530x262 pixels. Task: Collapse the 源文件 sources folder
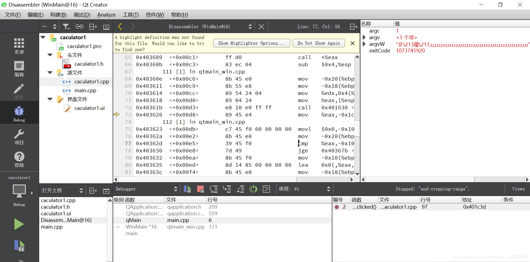tap(50, 73)
